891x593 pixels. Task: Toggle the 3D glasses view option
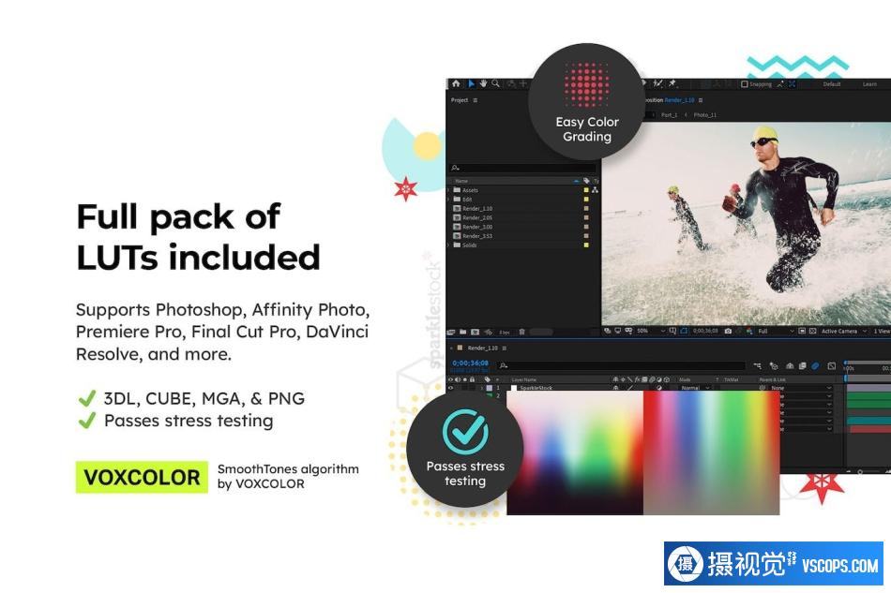[x=628, y=331]
